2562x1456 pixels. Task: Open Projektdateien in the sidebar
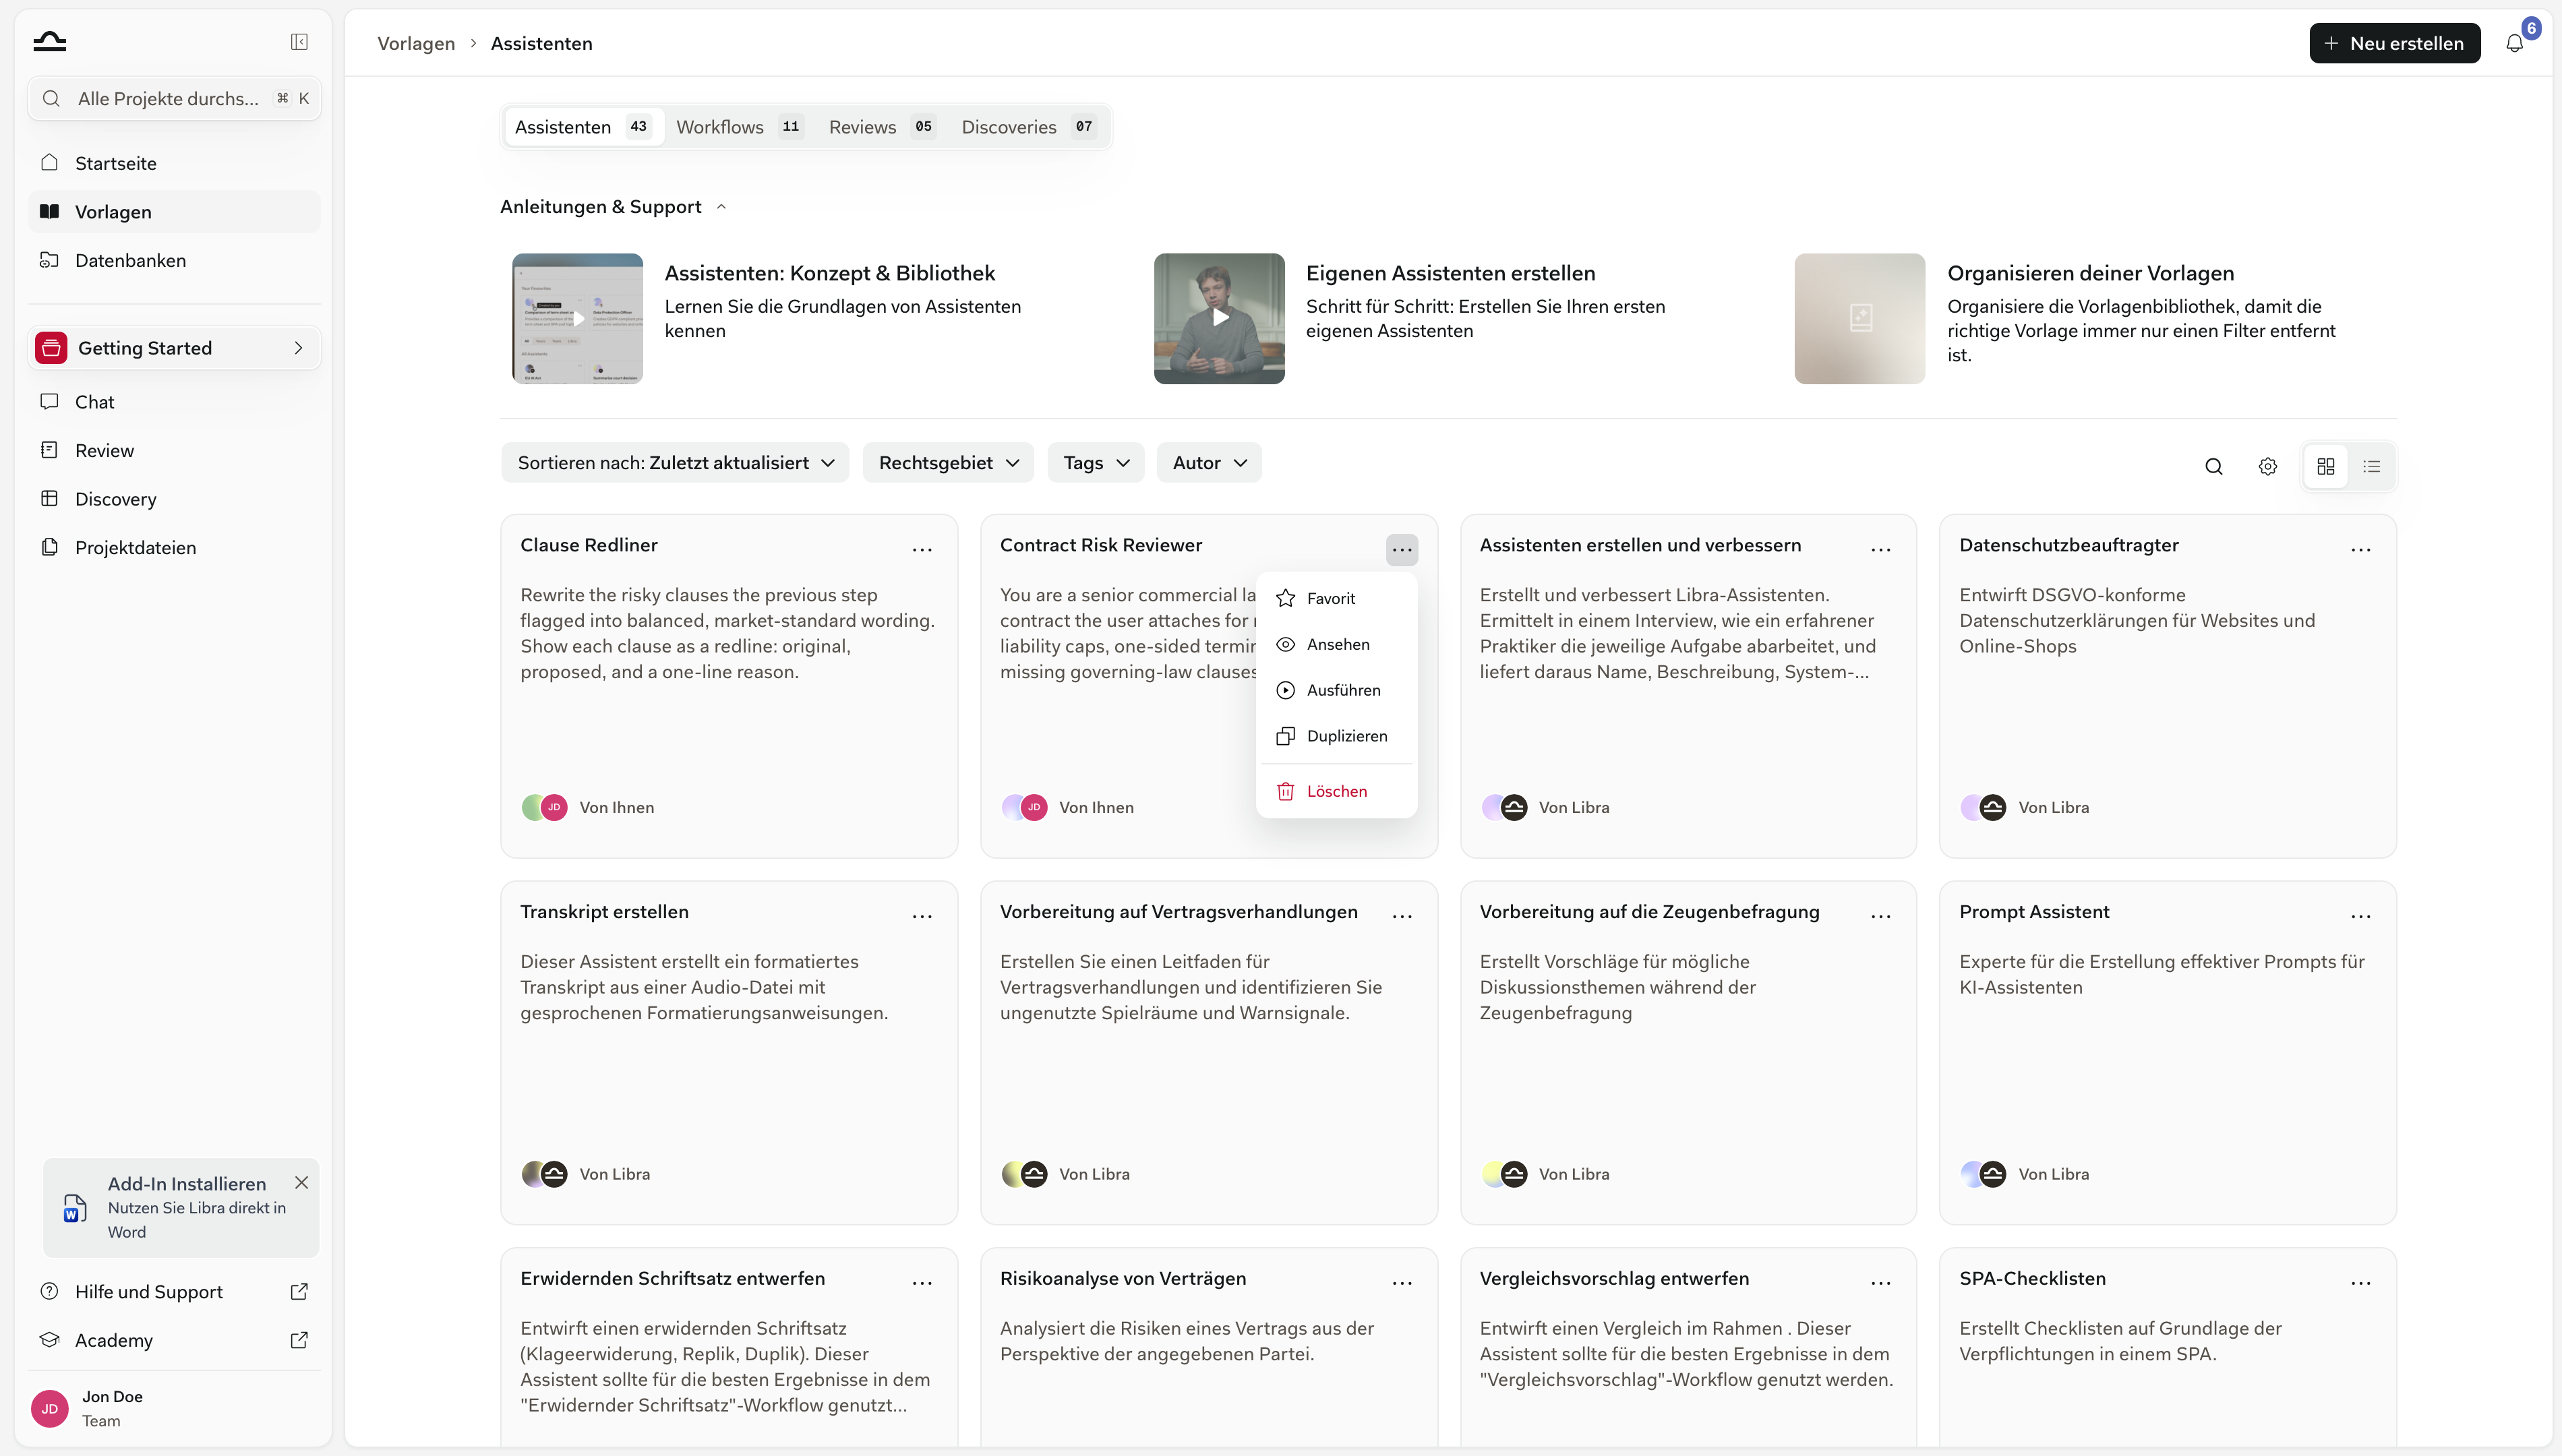174,547
